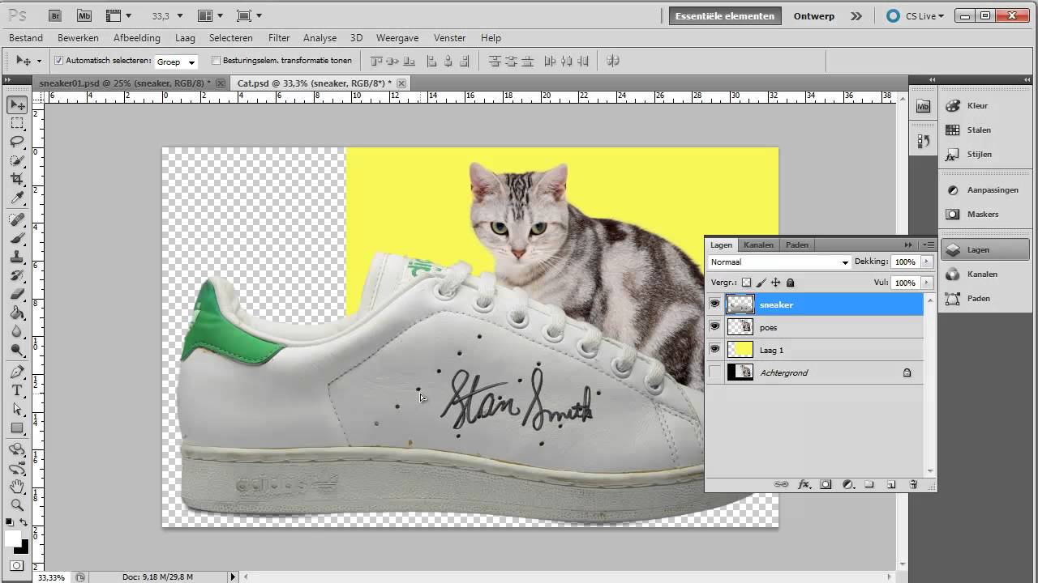Select the Crop tool
This screenshot has height=583, width=1038.
tap(17, 179)
